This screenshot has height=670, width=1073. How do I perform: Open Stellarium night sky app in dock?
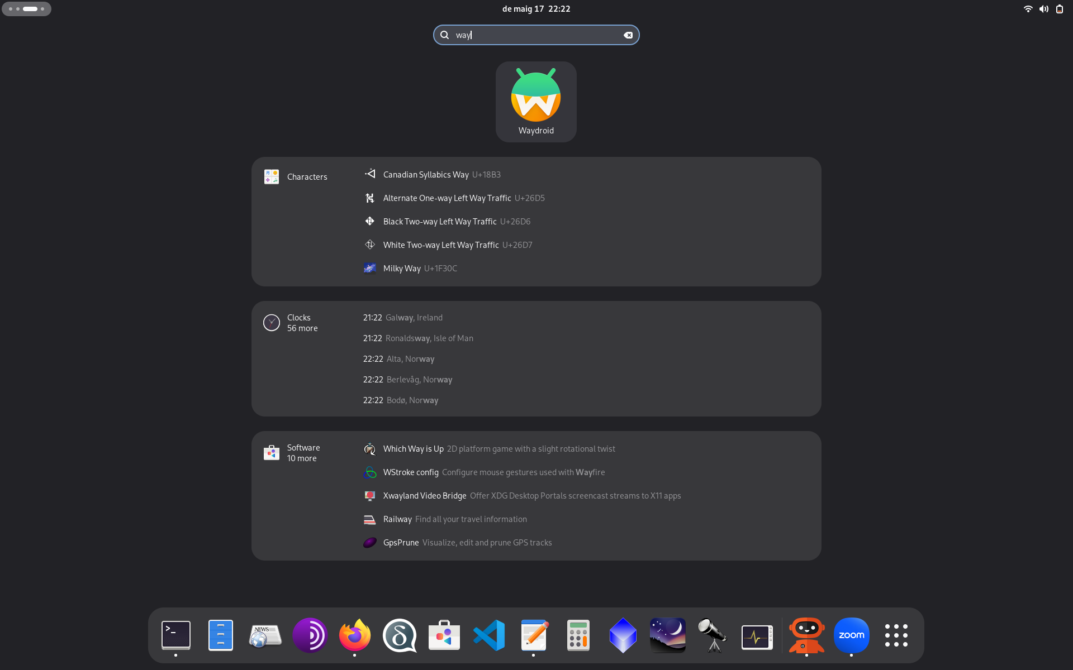[x=668, y=635]
